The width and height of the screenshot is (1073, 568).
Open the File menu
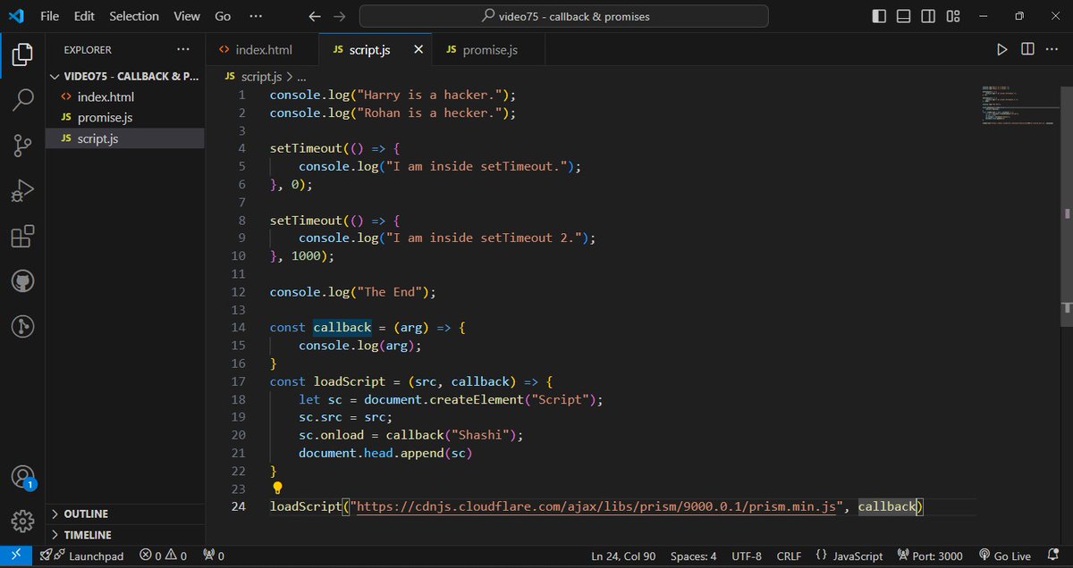50,16
